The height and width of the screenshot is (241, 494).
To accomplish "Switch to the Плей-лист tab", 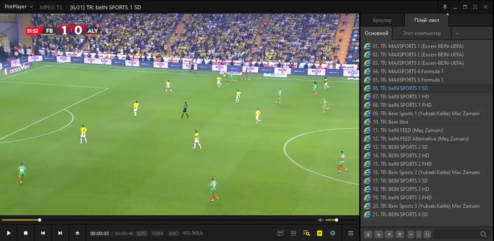I will [427, 20].
